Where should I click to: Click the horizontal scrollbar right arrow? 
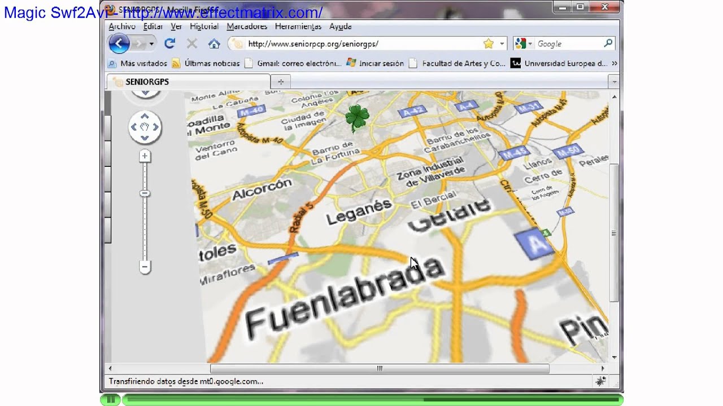point(603,368)
